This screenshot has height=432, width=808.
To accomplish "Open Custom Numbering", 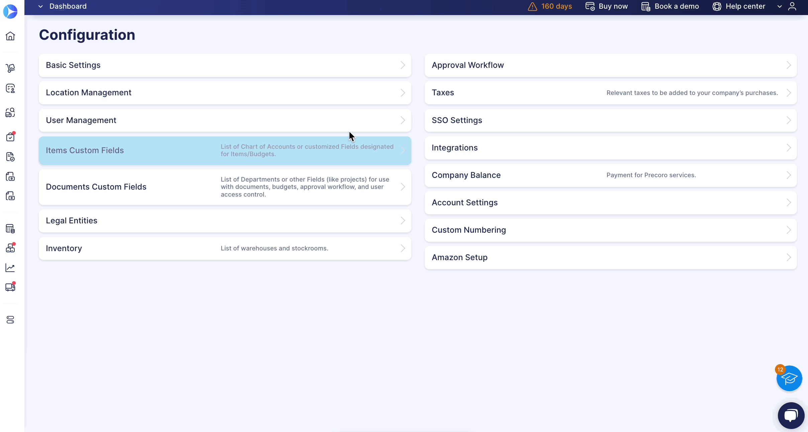I will click(611, 230).
